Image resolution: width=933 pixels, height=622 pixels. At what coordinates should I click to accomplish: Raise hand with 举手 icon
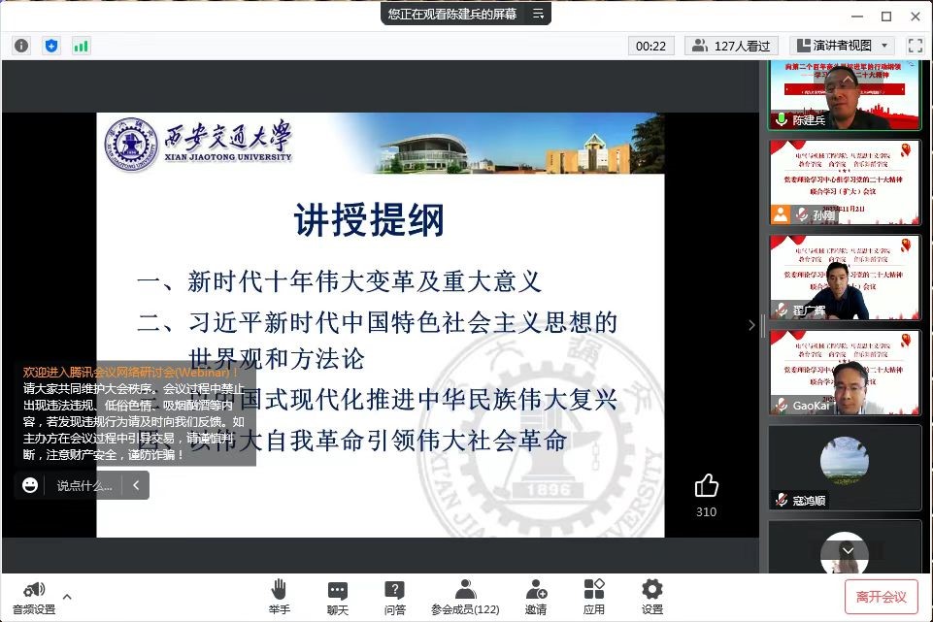280,596
